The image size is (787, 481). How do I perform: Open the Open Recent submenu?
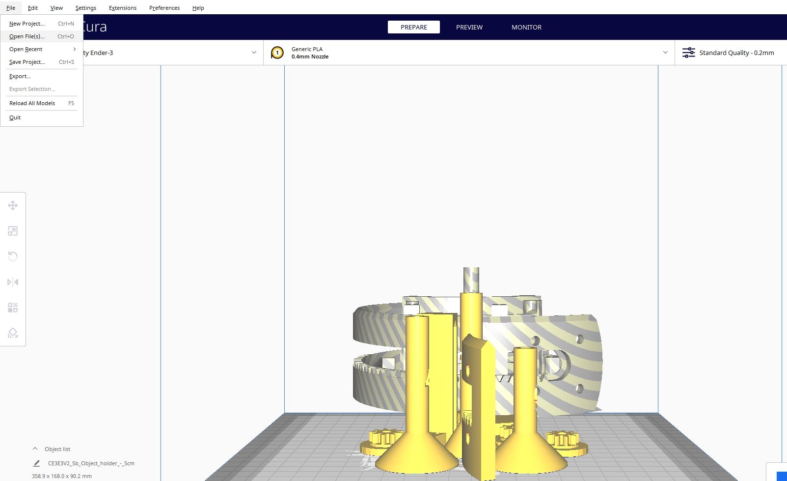tap(25, 49)
